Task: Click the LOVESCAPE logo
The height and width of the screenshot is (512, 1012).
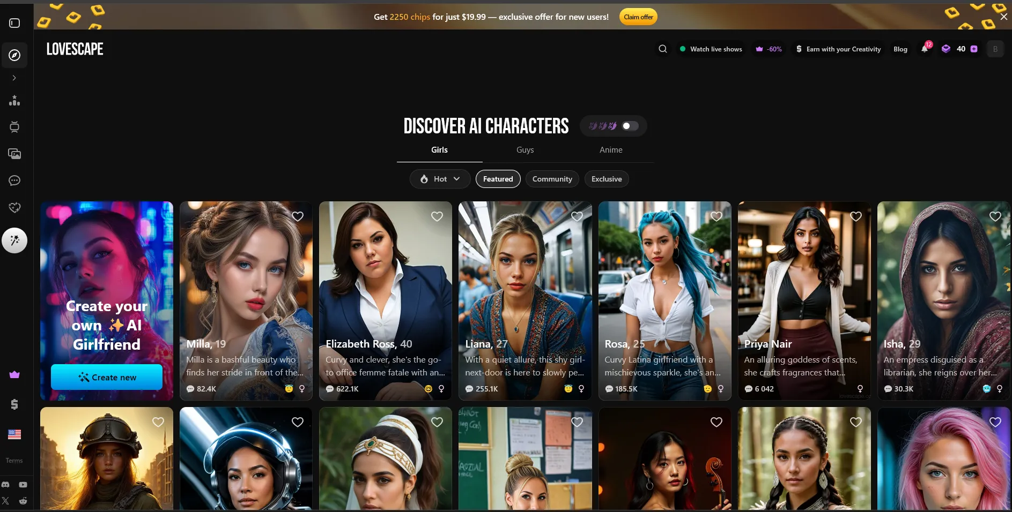Action: [x=75, y=49]
